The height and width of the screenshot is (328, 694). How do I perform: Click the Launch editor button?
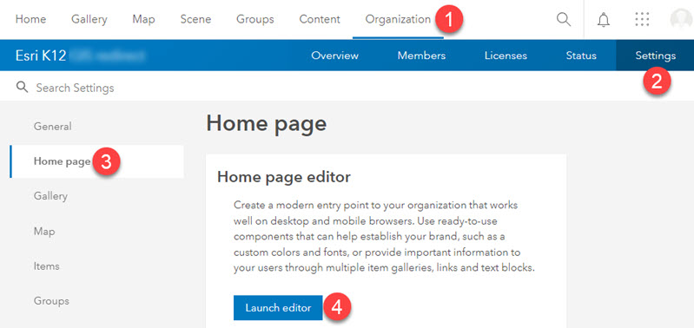tap(278, 308)
